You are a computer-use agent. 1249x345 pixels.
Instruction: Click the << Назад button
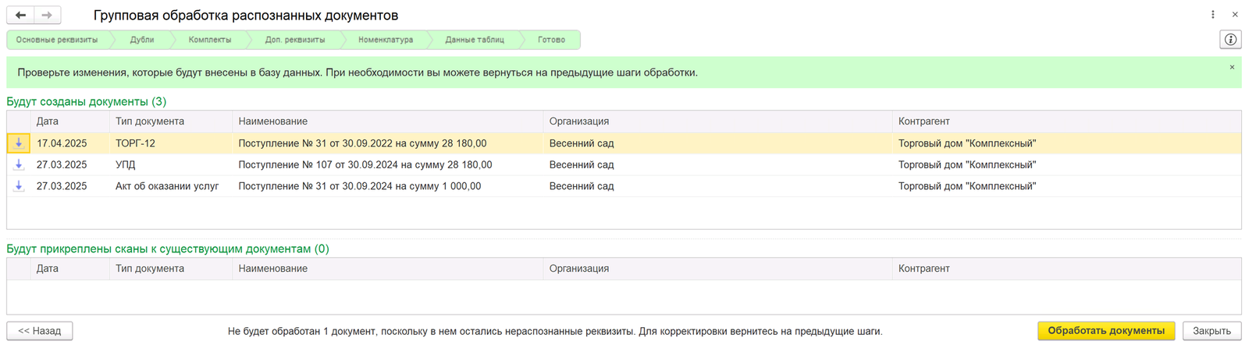pyautogui.click(x=40, y=331)
